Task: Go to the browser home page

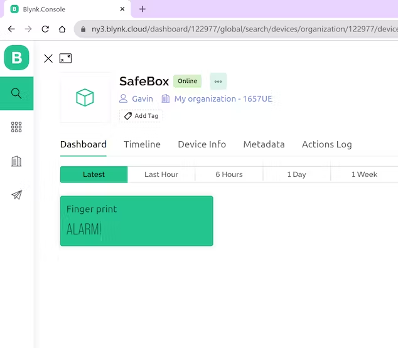Action: (62, 29)
